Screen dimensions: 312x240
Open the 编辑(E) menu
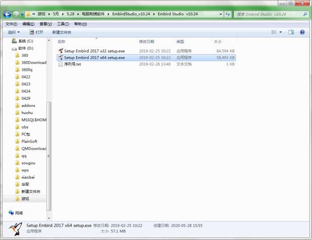pyautogui.click(x=28, y=24)
